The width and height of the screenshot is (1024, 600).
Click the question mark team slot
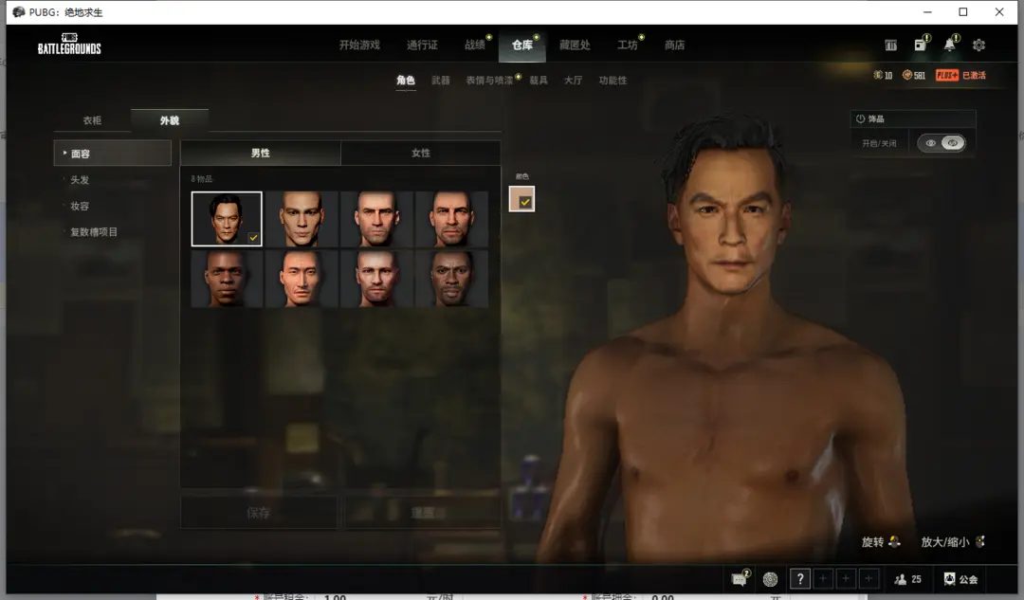pos(800,578)
